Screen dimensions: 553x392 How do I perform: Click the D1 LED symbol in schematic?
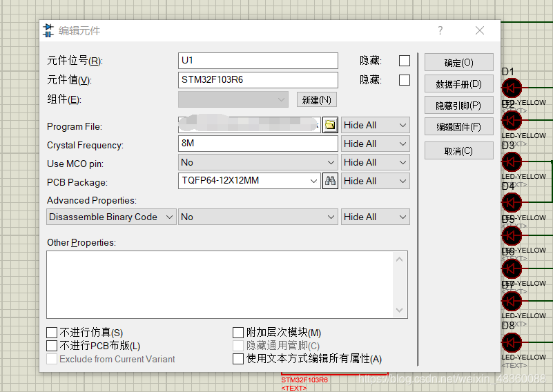coord(512,88)
